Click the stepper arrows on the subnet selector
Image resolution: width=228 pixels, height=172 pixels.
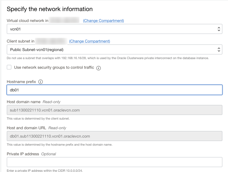pyautogui.click(x=219, y=49)
